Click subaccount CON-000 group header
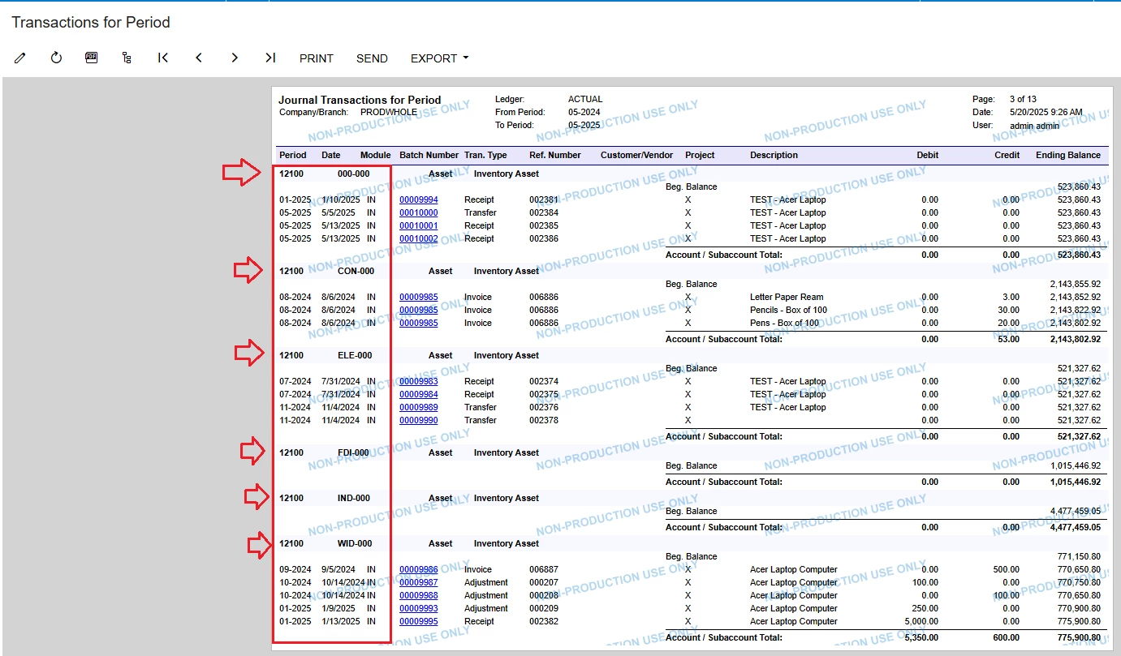This screenshot has width=1121, height=656. click(356, 271)
